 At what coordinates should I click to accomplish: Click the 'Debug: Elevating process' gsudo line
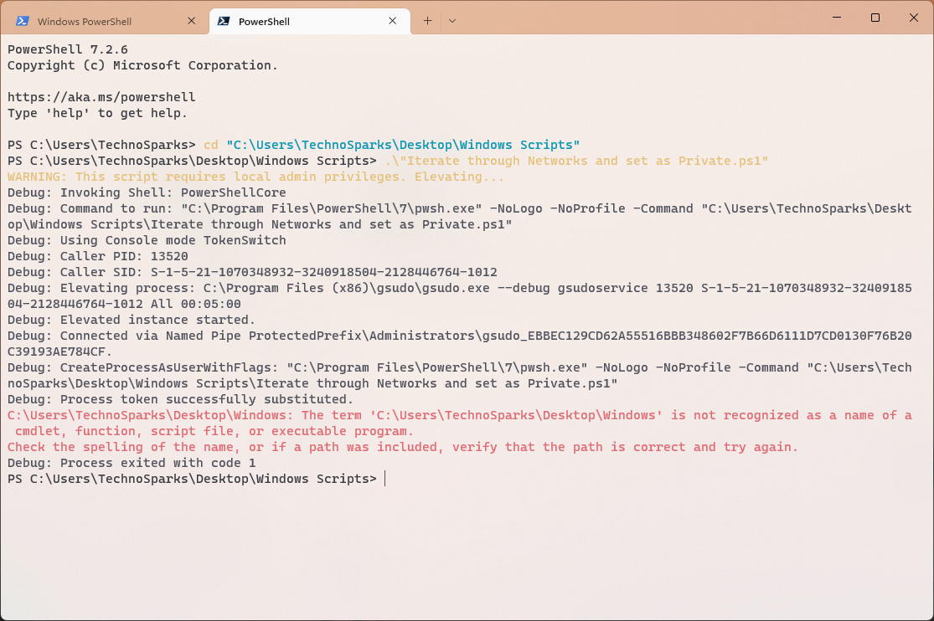click(x=459, y=296)
